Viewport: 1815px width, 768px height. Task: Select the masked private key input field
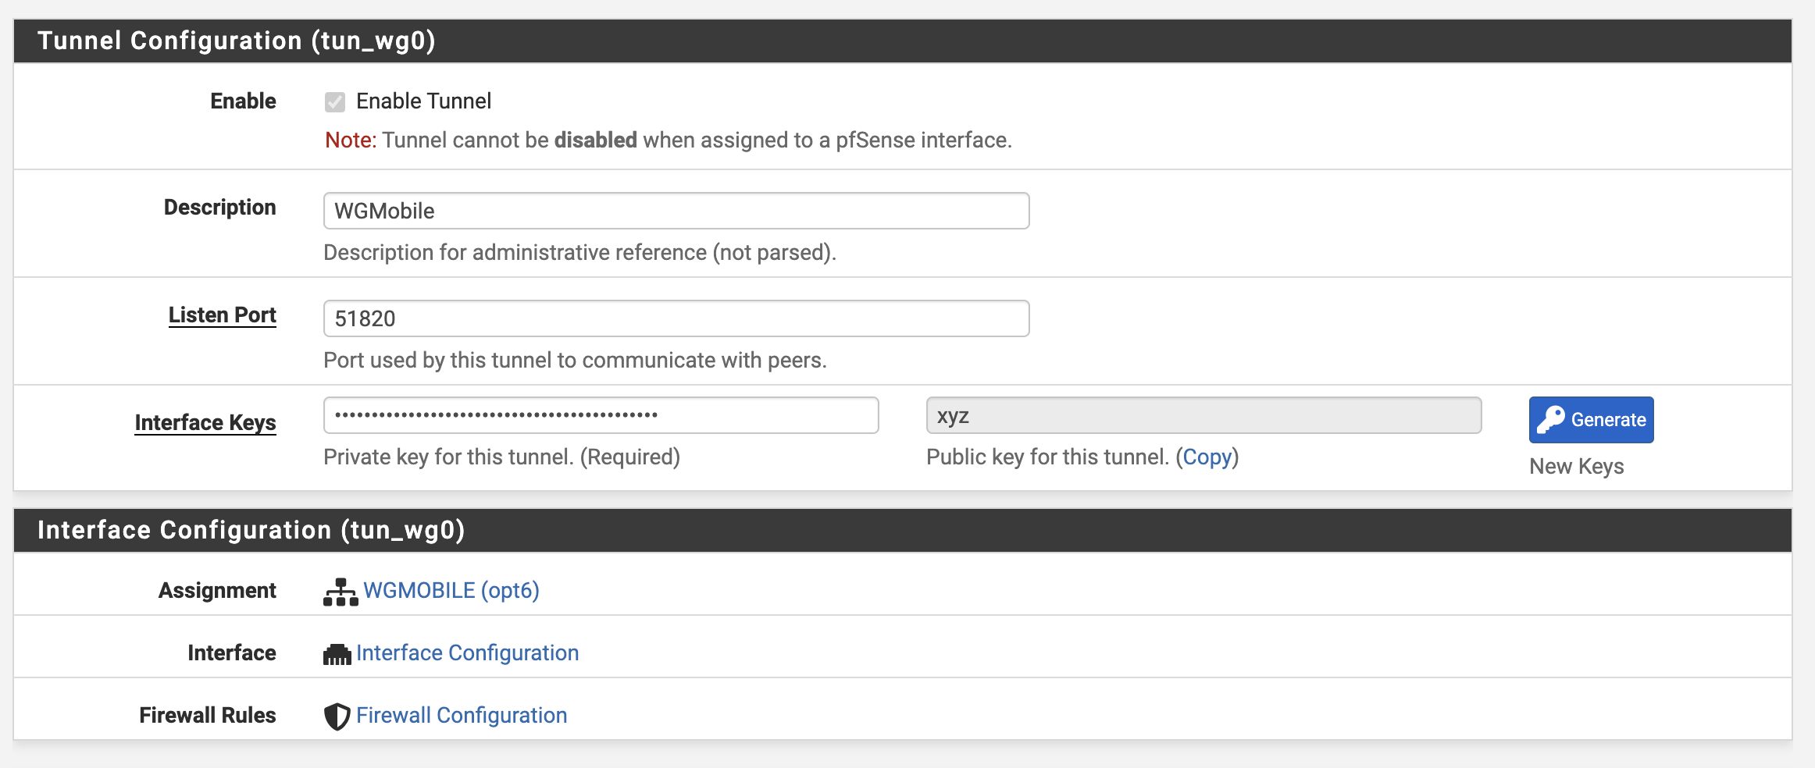pos(601,415)
